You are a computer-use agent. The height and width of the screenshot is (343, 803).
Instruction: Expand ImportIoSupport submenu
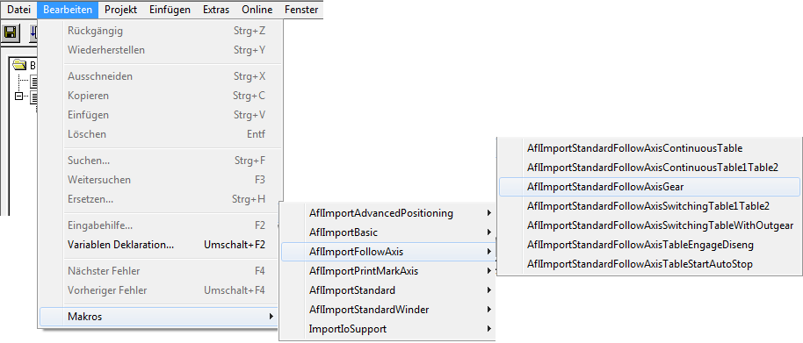[x=388, y=329]
